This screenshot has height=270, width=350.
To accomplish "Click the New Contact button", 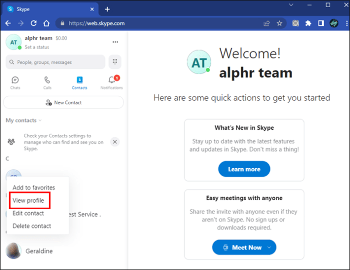I will click(x=63, y=102).
